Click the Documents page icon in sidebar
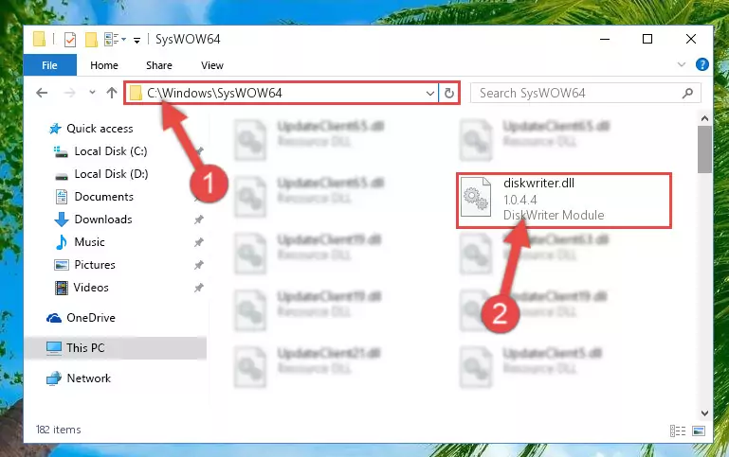The height and width of the screenshot is (457, 729). pos(62,197)
